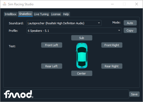The height and width of the screenshot is (102, 143).
Task: Expand the Soundcard dropdown arrow
Action: [99, 23]
